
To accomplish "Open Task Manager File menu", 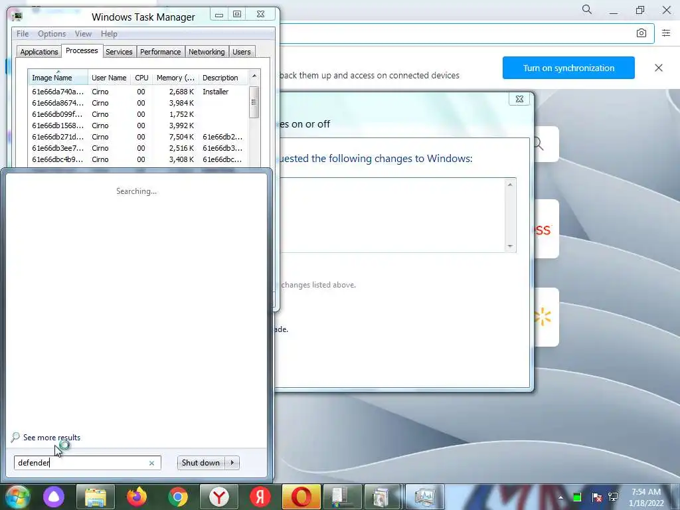I will click(23, 34).
